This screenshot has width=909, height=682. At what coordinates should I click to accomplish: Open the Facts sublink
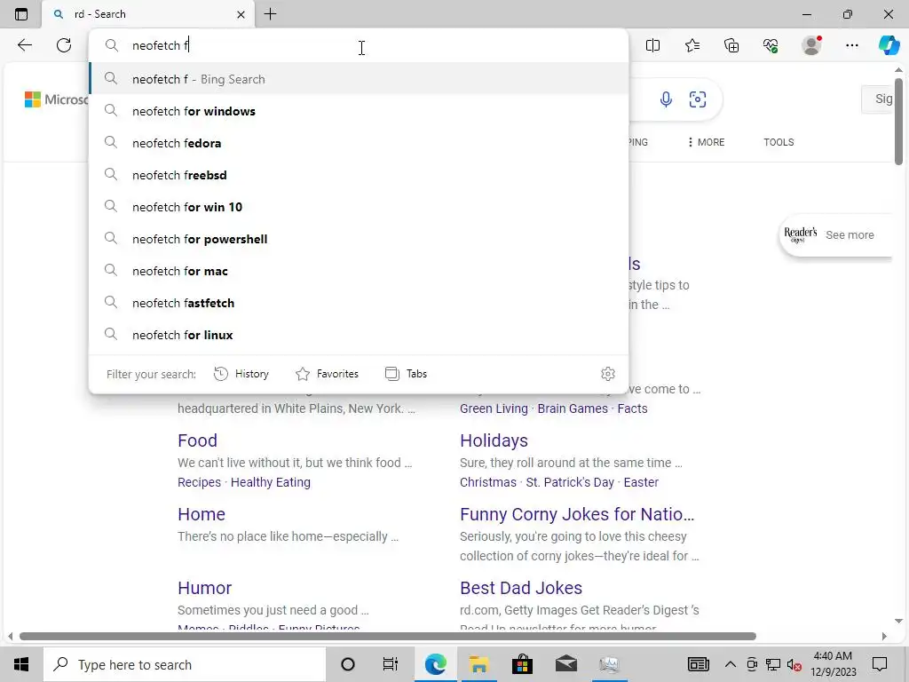tap(632, 408)
